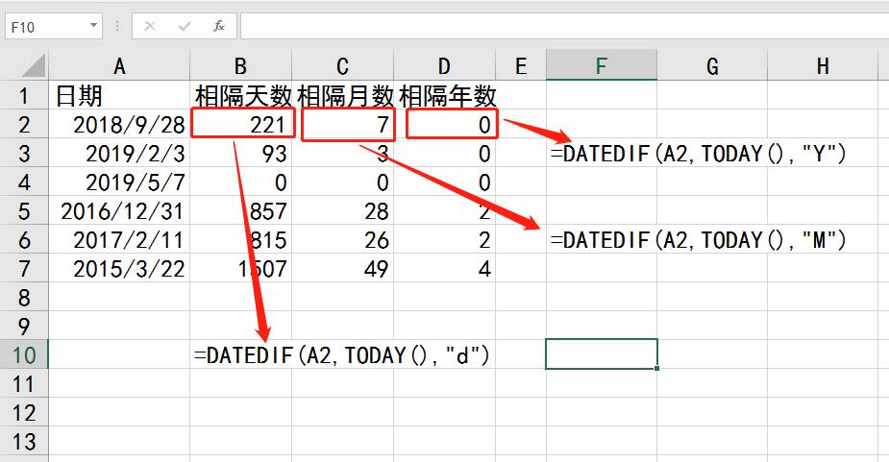Select column H header
This screenshot has height=462, width=889.
823,65
